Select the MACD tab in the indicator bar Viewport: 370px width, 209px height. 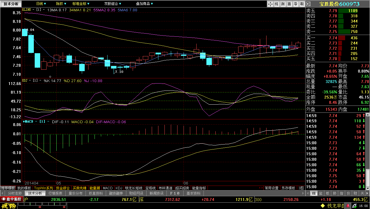coord(108,188)
